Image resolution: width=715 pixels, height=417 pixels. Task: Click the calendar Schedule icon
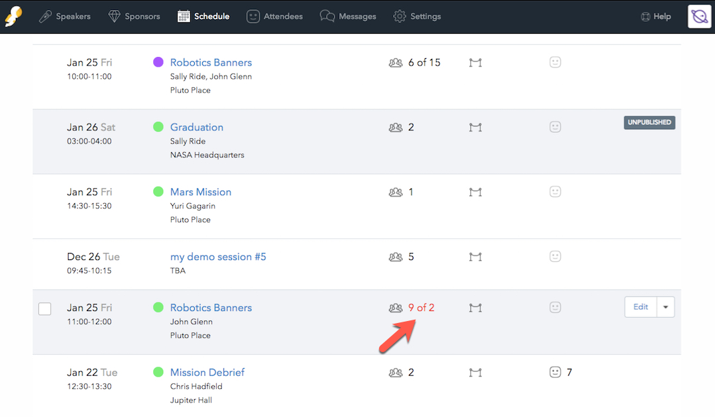click(x=184, y=17)
